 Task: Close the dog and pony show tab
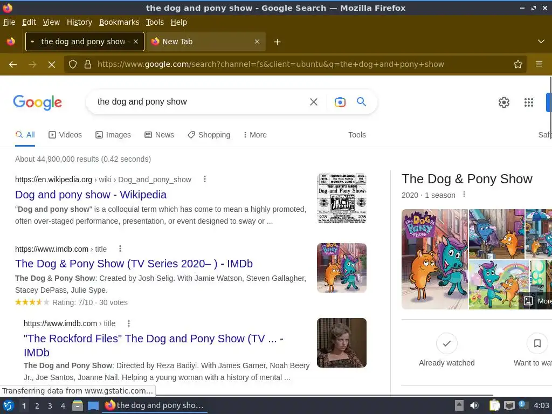pos(136,42)
